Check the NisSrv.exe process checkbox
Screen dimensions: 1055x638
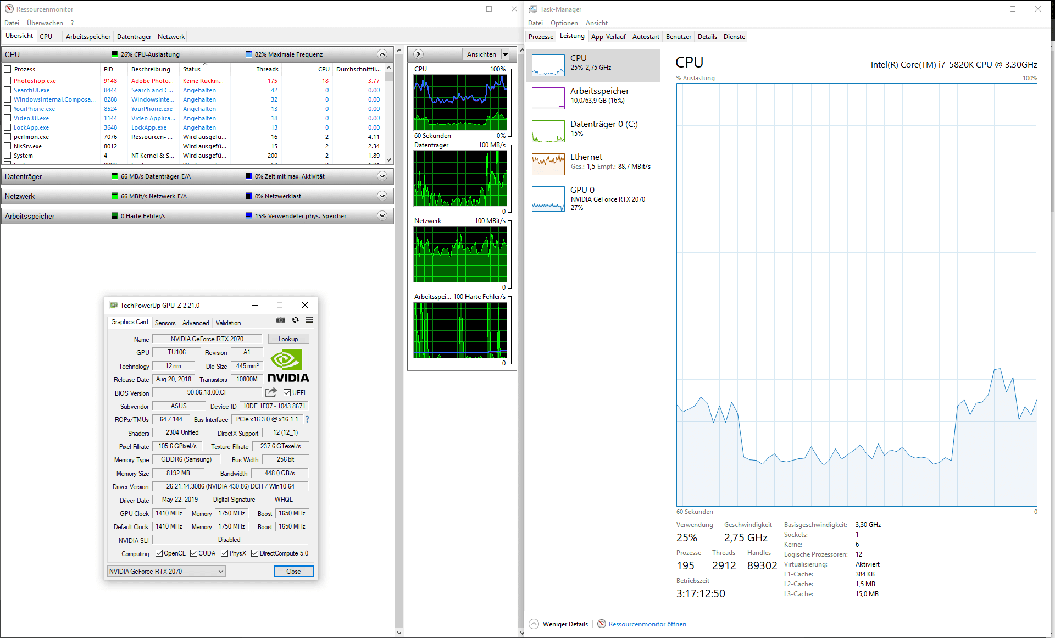click(x=8, y=146)
